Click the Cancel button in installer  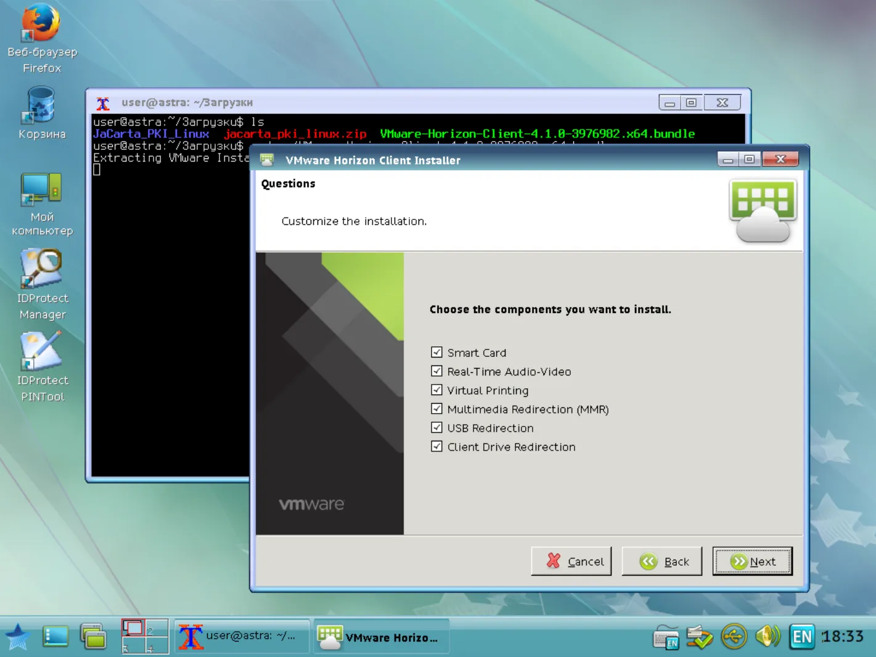pyautogui.click(x=571, y=561)
